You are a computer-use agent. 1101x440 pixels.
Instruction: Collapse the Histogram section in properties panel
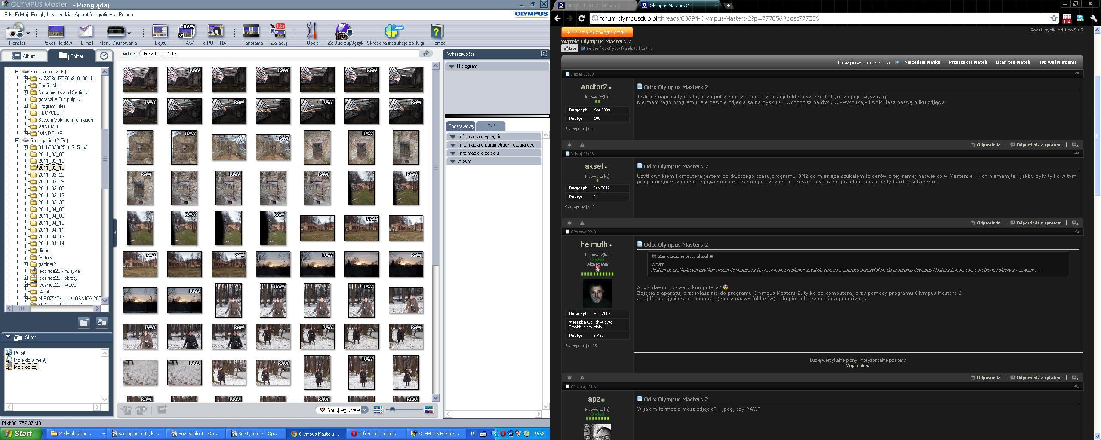[x=452, y=66]
